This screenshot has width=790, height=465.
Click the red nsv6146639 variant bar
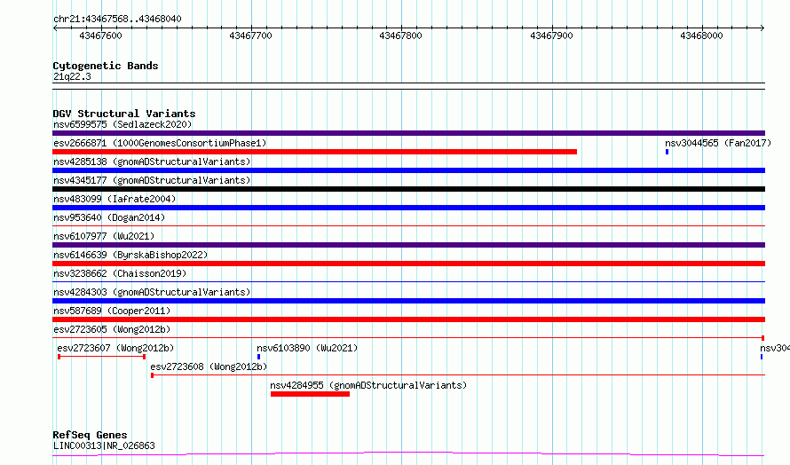point(408,264)
